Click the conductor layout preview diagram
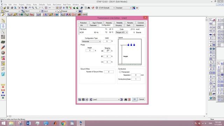The image size is (224, 126). [130, 52]
